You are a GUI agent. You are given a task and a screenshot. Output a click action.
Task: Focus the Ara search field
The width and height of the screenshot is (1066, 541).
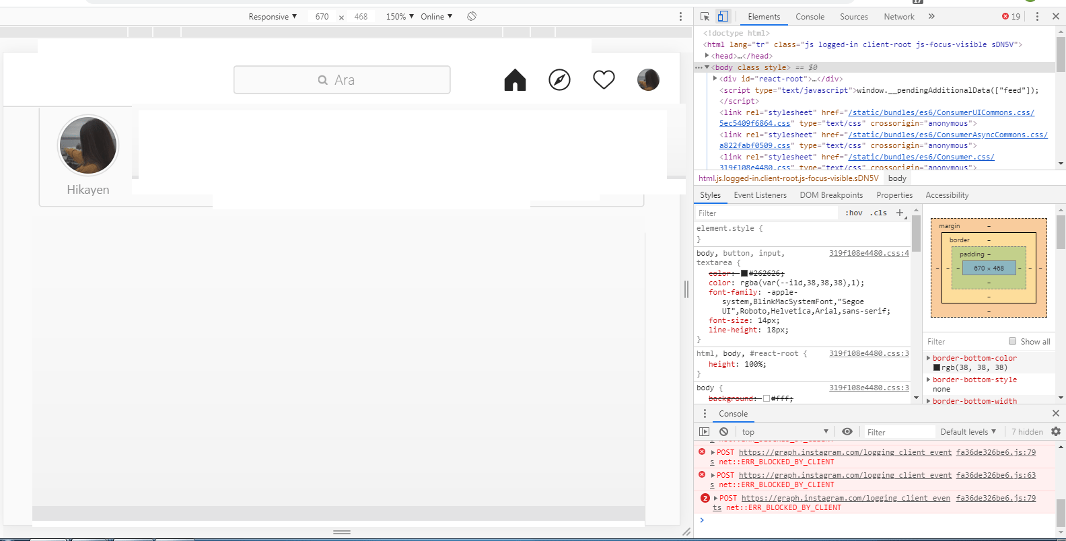point(342,79)
